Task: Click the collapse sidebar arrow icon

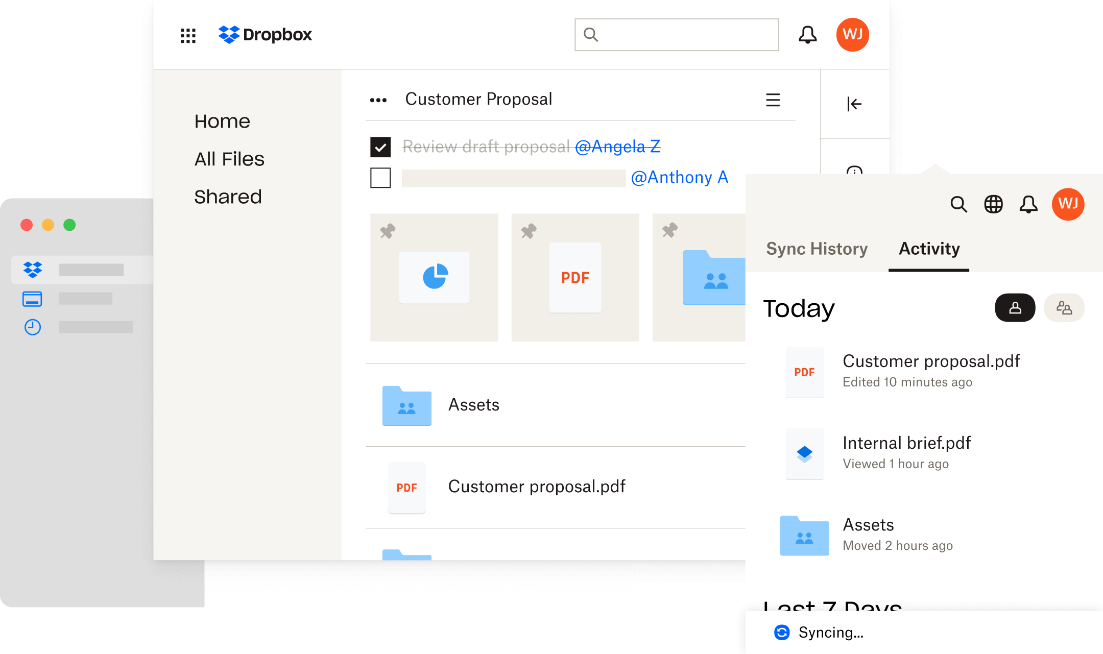Action: pos(854,104)
